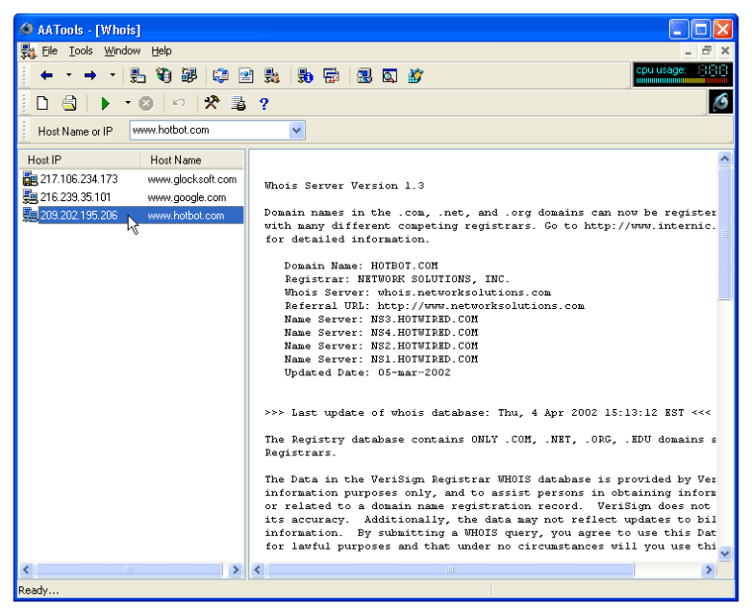Click the Referral URL http://www.networksolutions.com text
The height and width of the screenshot is (615, 752).
[x=481, y=306]
